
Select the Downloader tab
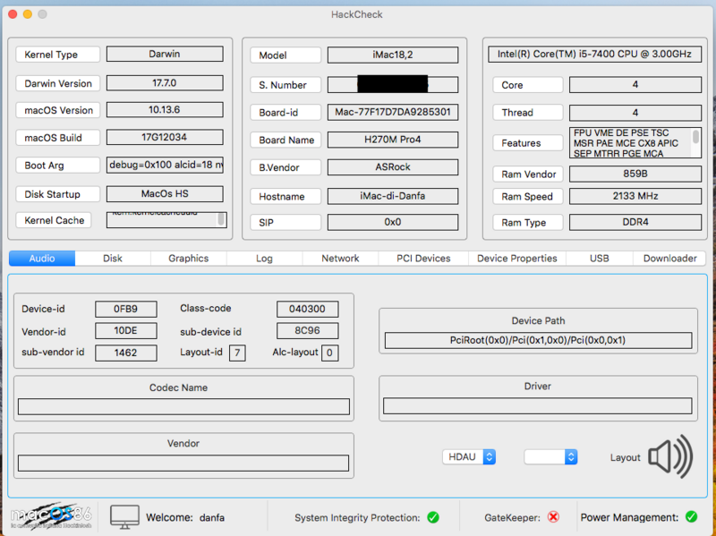(x=669, y=259)
